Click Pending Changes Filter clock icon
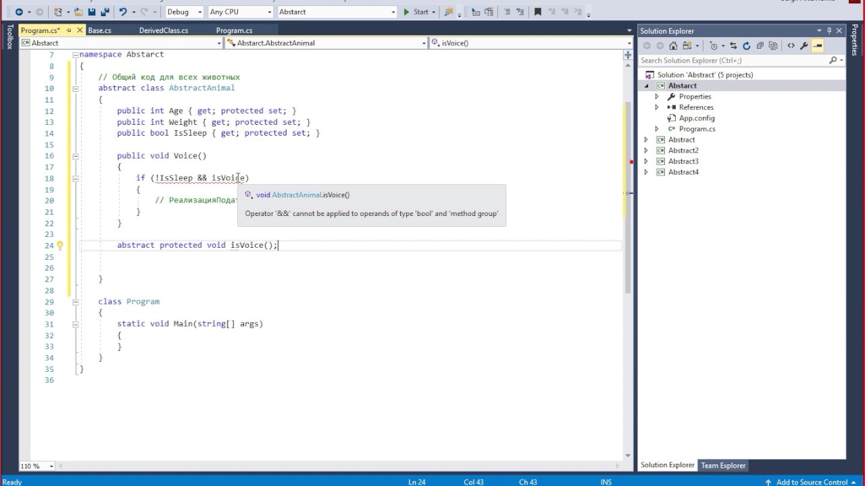The height and width of the screenshot is (486, 865). (713, 46)
